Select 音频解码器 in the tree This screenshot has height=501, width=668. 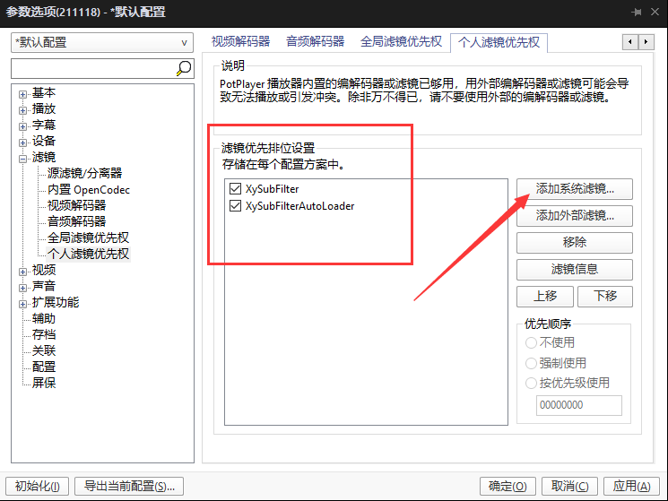coord(77,221)
